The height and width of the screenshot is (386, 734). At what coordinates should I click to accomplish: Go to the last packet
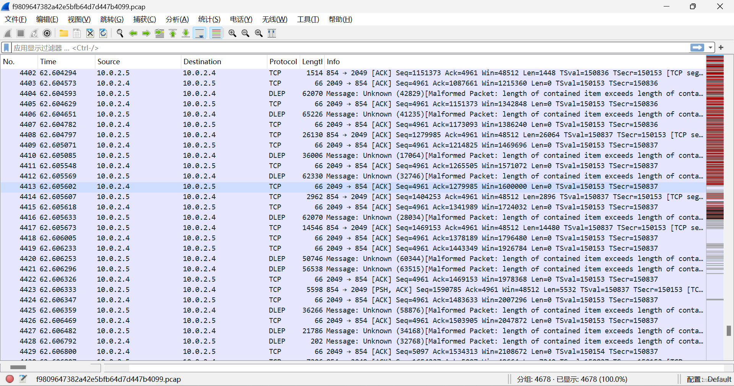[185, 33]
